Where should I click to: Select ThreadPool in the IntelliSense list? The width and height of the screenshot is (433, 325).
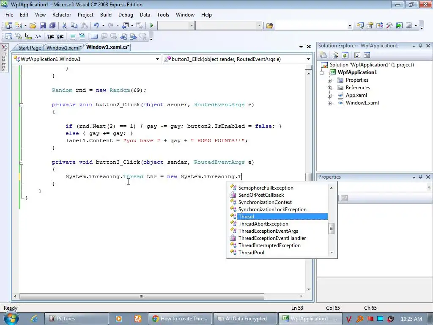279,253
